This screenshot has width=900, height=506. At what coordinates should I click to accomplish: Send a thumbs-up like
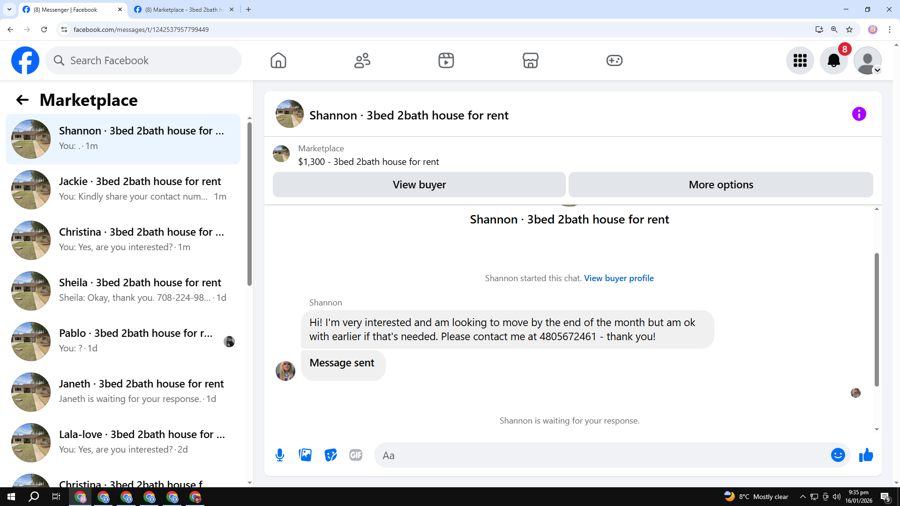point(866,455)
